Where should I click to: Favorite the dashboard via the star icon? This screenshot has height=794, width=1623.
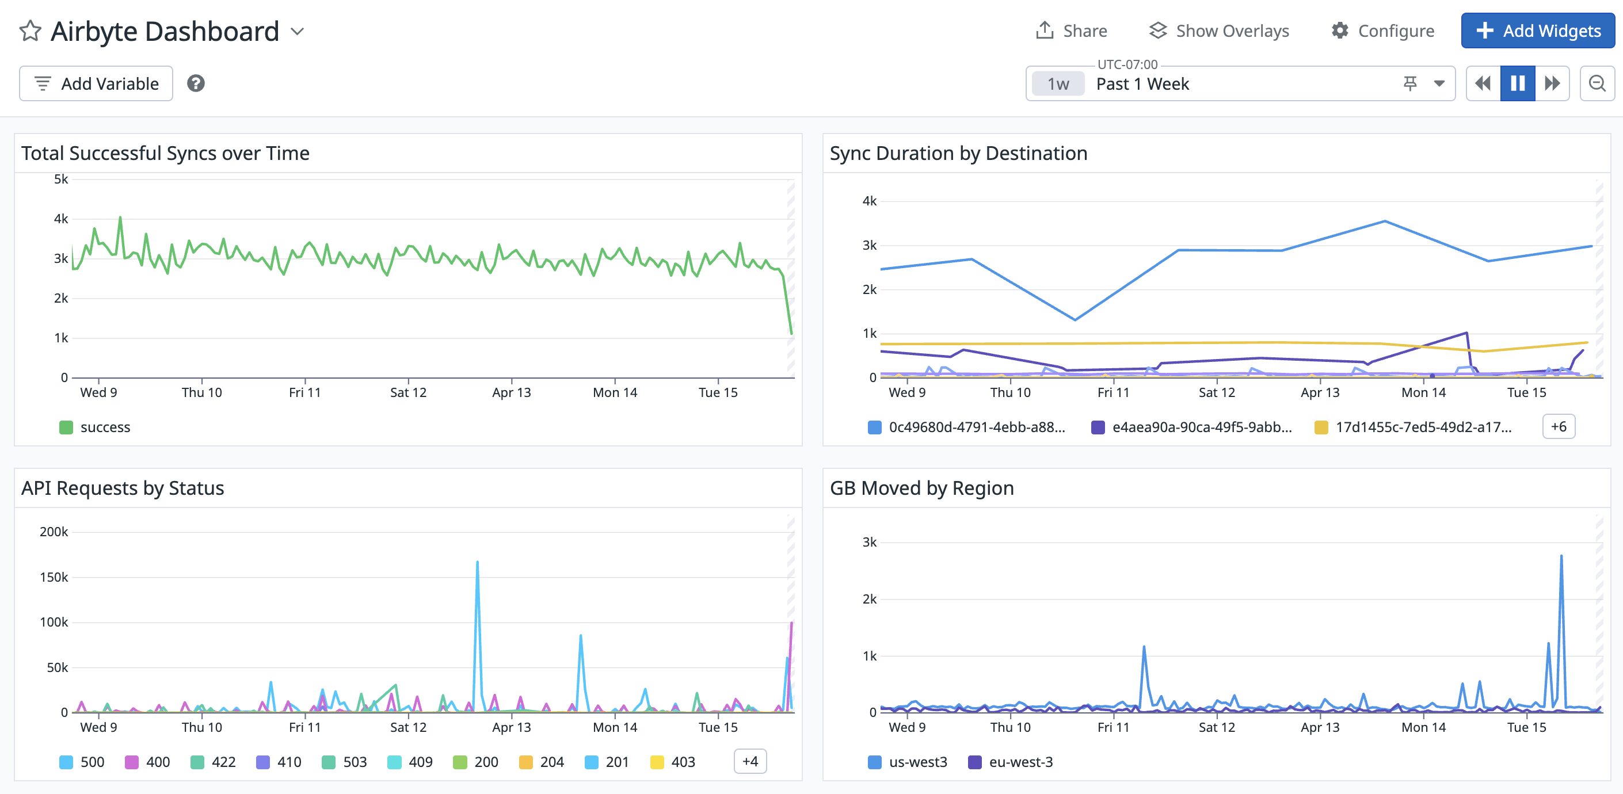pos(29,30)
